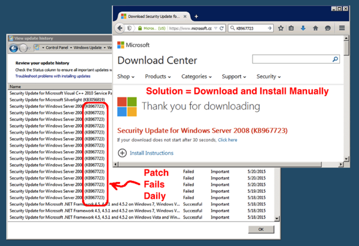Open the Firefox hamburger menu
Viewport: 359px width, 246px height.
click(x=342, y=28)
